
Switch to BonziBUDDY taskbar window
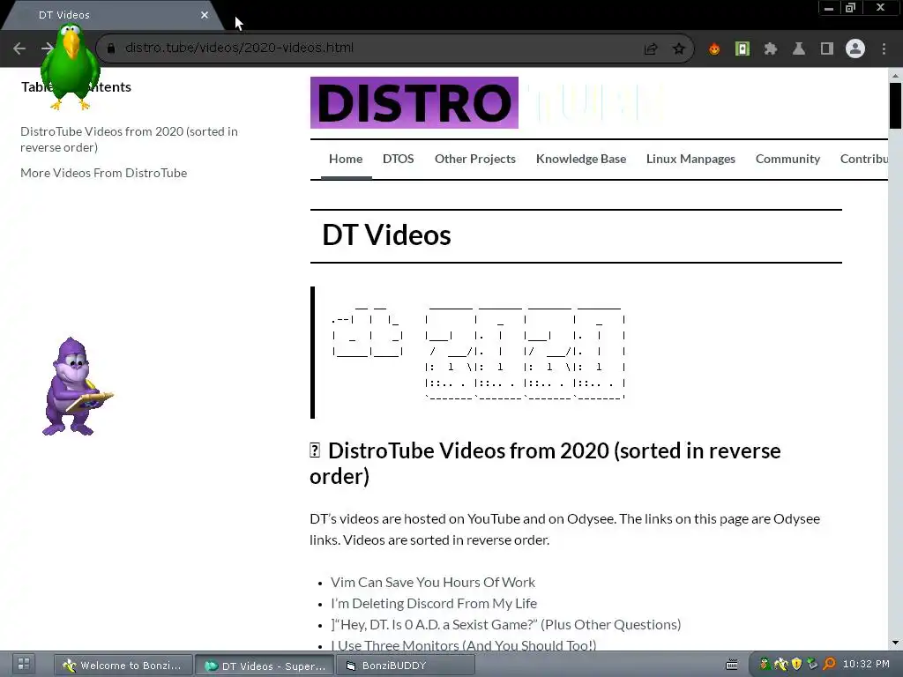click(x=406, y=665)
